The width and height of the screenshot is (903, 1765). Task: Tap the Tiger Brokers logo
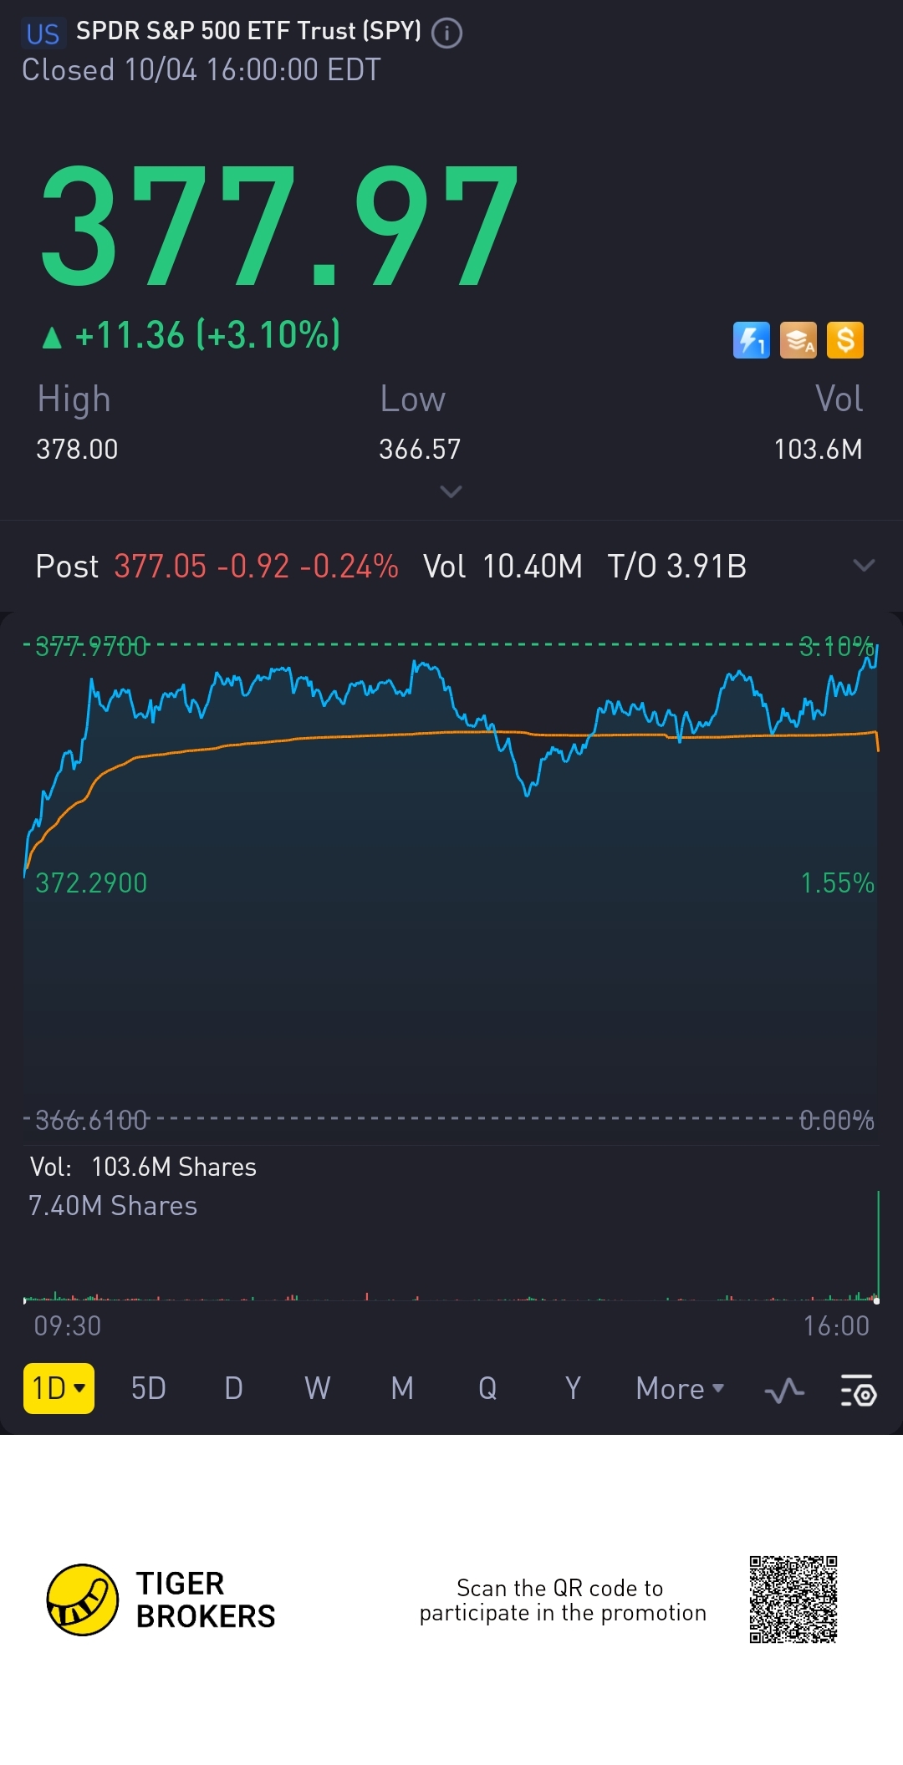(82, 1600)
